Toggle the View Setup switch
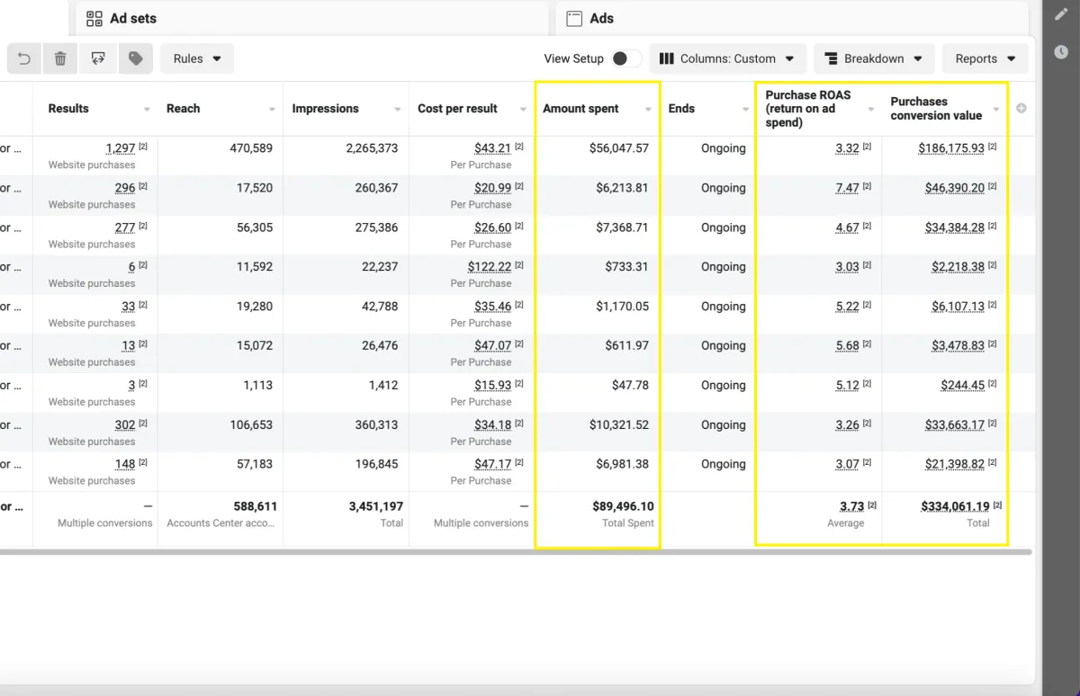The width and height of the screenshot is (1080, 696). [625, 58]
